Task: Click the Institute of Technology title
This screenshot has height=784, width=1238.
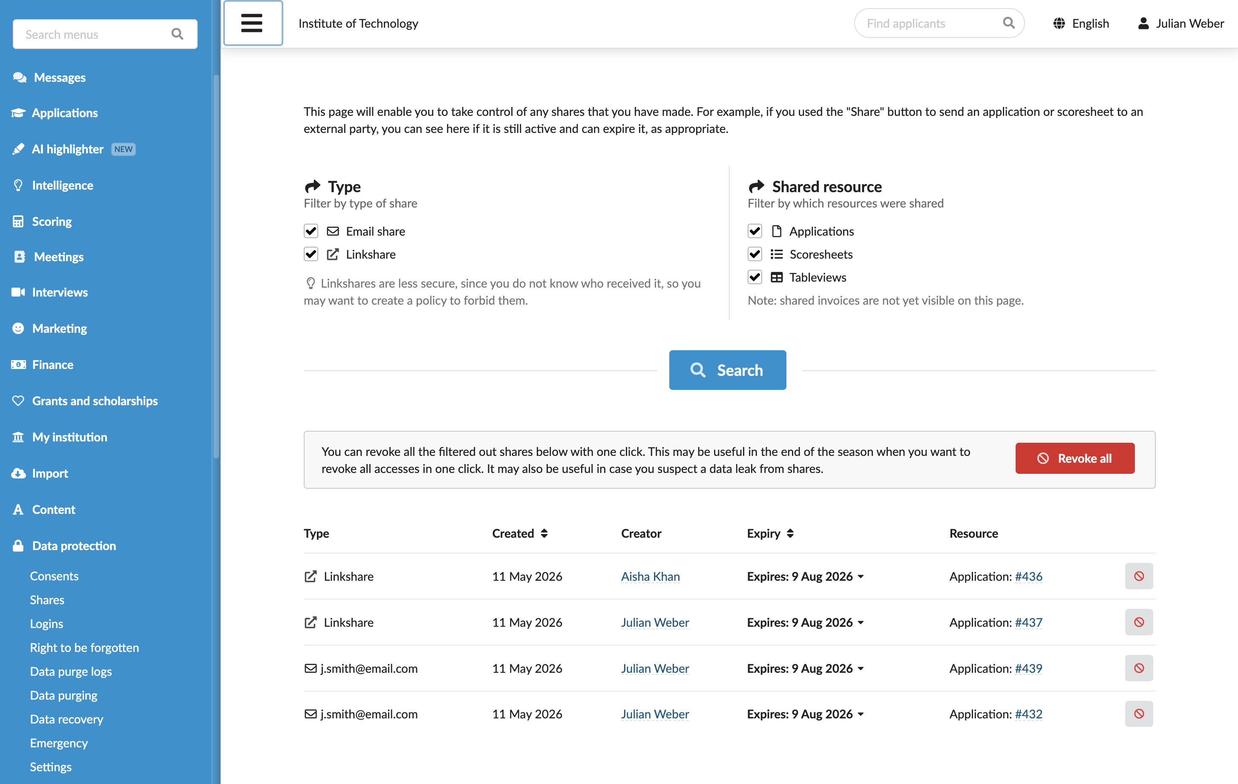Action: pos(358,24)
